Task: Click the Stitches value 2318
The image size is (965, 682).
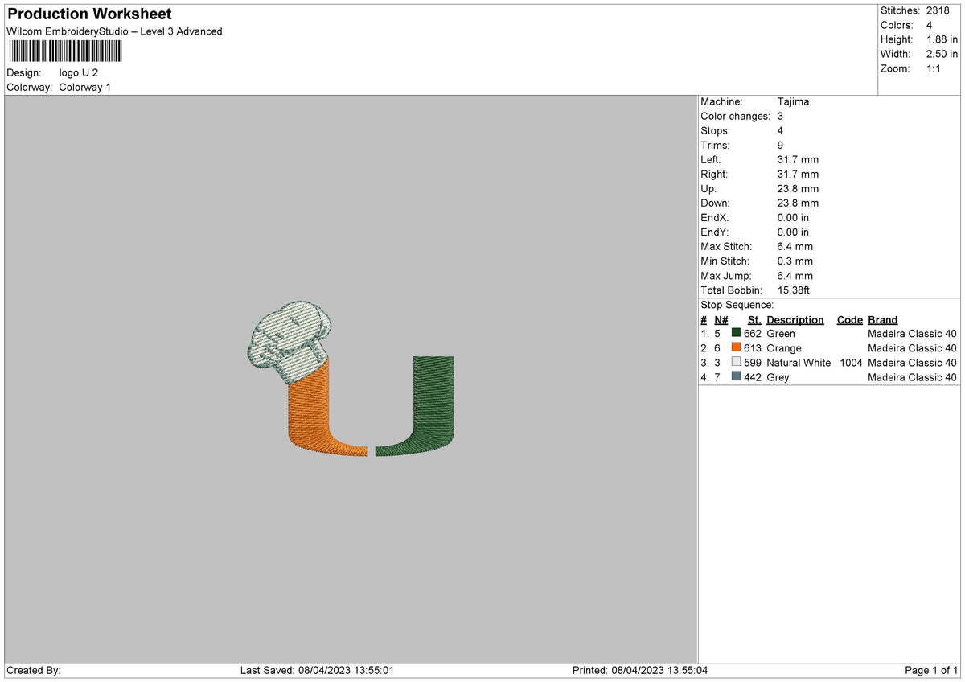Action: tap(938, 10)
